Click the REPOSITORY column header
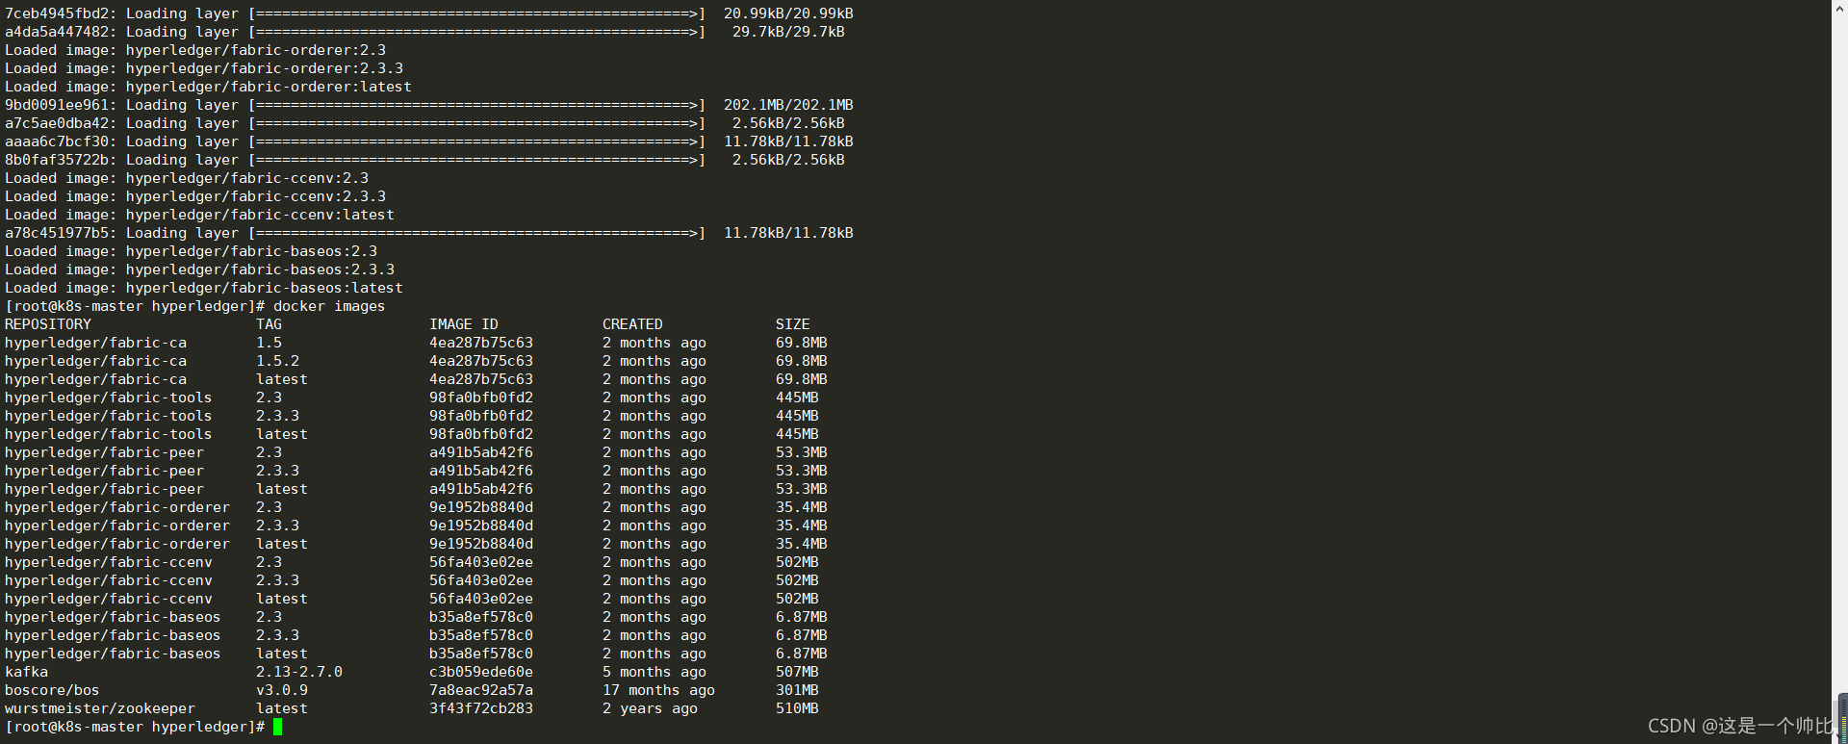1848x744 pixels. 48,324
